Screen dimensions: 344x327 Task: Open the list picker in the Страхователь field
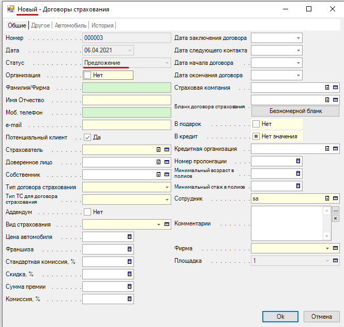click(x=158, y=150)
